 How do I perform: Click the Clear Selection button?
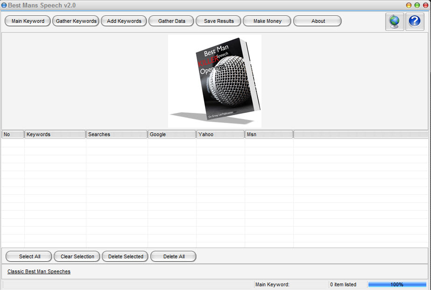(77, 256)
